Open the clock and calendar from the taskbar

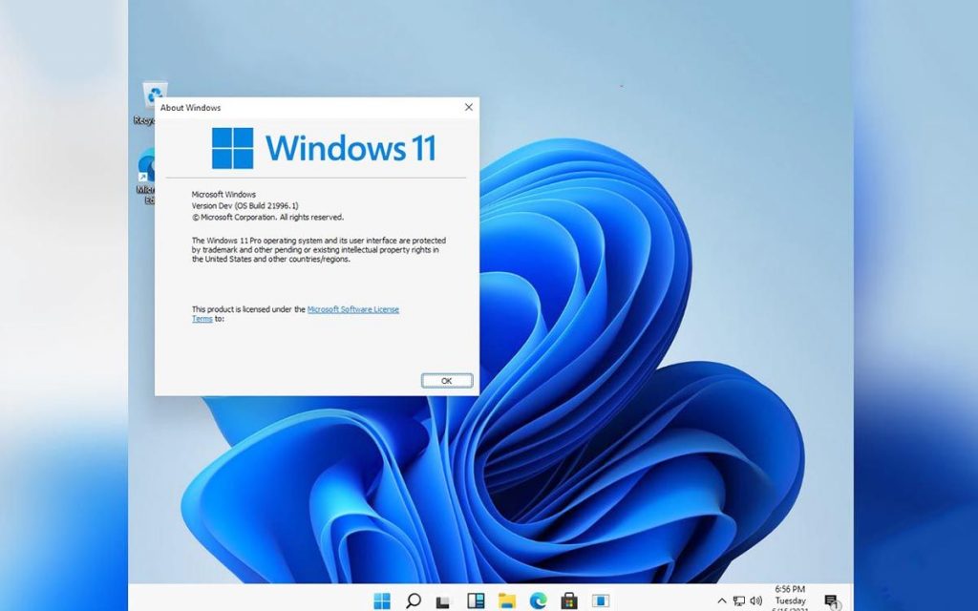click(x=789, y=601)
